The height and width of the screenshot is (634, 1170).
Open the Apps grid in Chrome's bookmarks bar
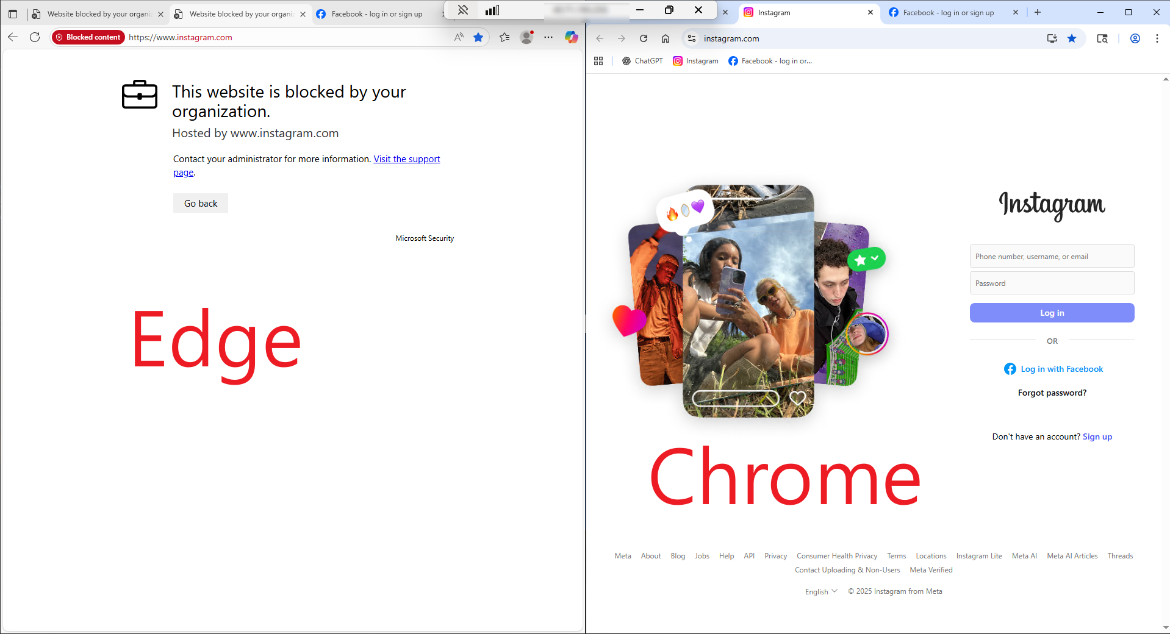(598, 61)
